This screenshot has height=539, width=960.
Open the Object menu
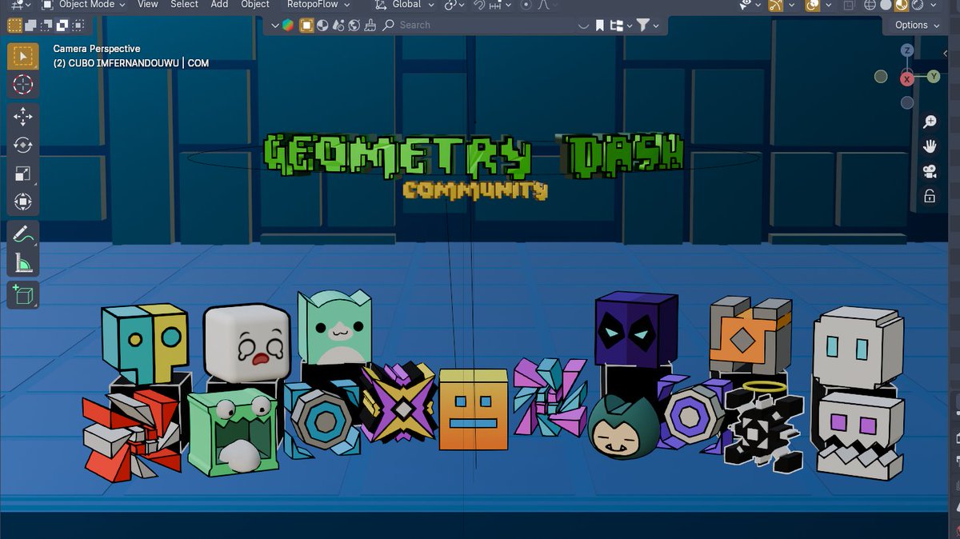tap(255, 4)
